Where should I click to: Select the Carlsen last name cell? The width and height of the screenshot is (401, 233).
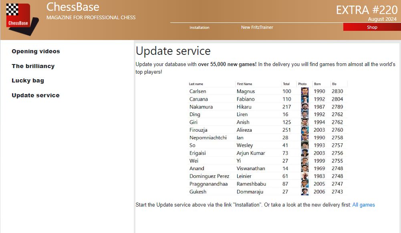(x=197, y=91)
